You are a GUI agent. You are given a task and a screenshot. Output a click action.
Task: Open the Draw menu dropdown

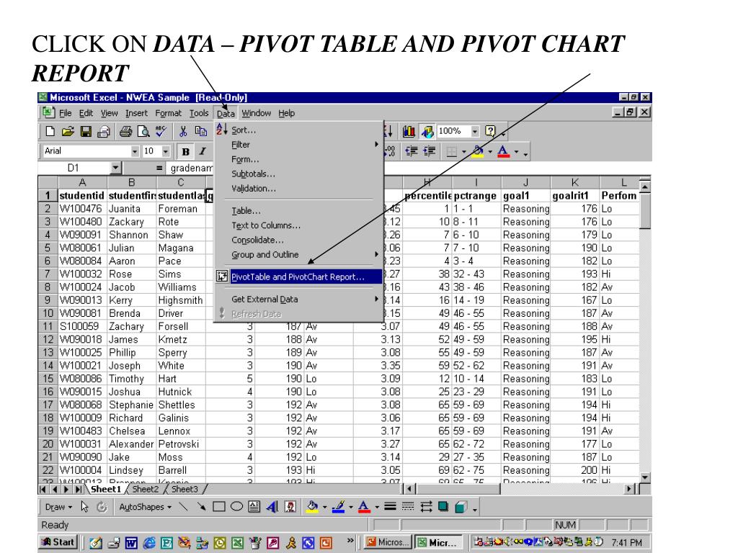(x=58, y=507)
